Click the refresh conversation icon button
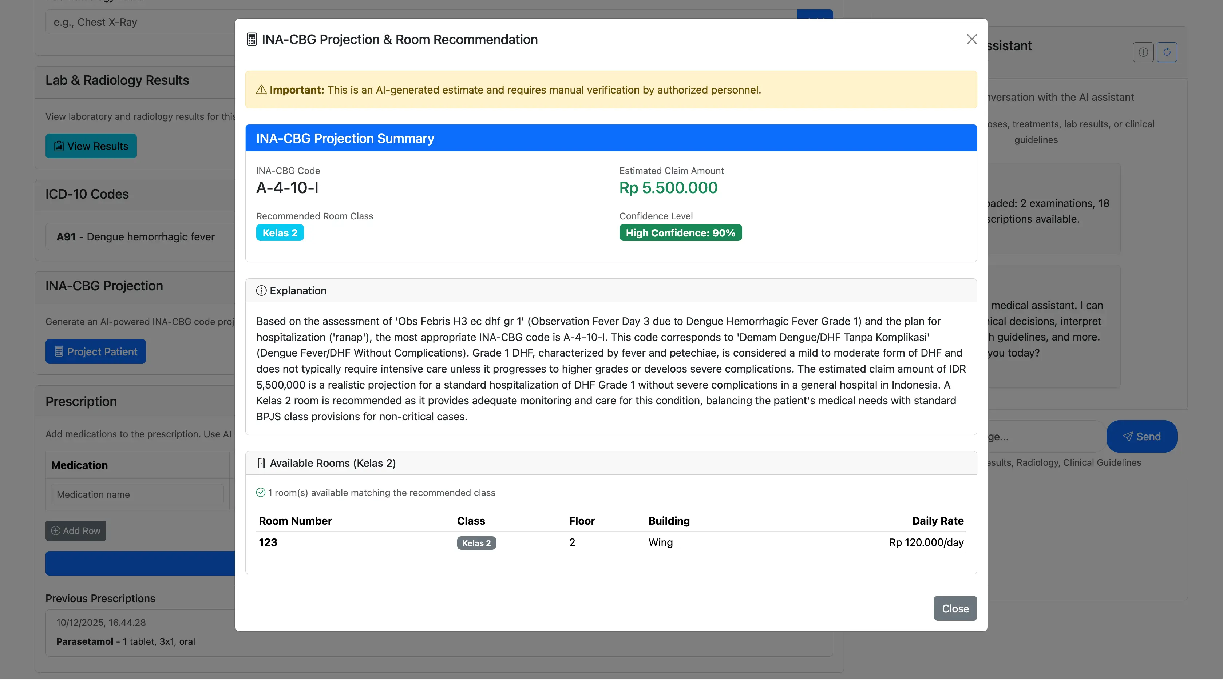The height and width of the screenshot is (680, 1223). (x=1167, y=52)
